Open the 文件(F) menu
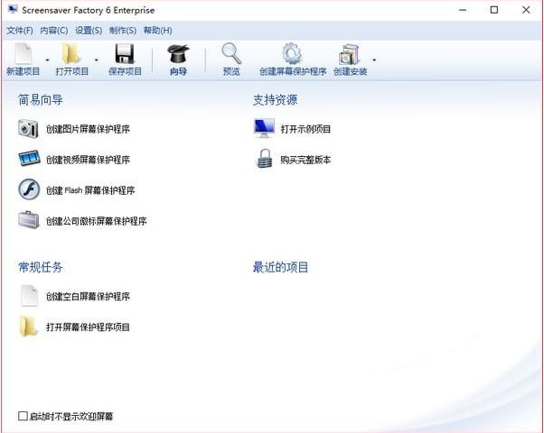544x433 pixels. click(20, 31)
